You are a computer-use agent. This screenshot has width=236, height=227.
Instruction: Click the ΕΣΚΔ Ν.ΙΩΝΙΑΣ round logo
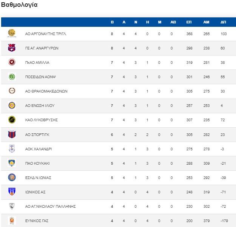(12, 177)
